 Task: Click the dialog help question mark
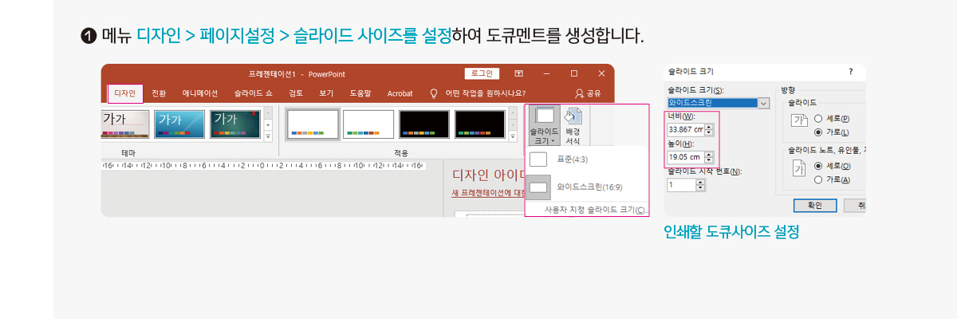click(850, 72)
